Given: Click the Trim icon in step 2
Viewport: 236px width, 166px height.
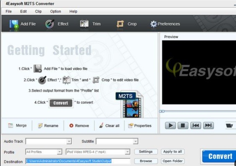Looking at the screenshot, I should pyautogui.click(x=67, y=80).
